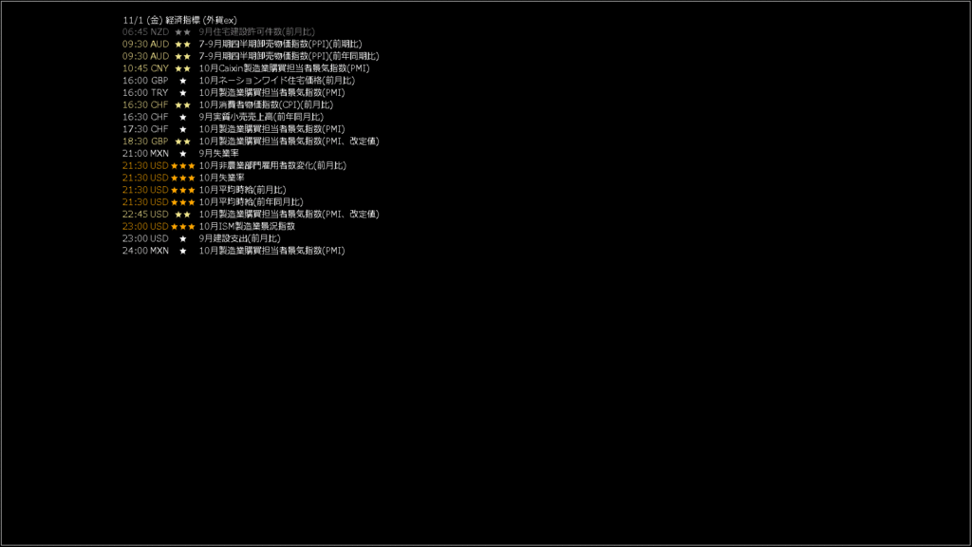972x547 pixels.
Task: Click the single star beside 16:00 GBP
Action: [x=183, y=81]
